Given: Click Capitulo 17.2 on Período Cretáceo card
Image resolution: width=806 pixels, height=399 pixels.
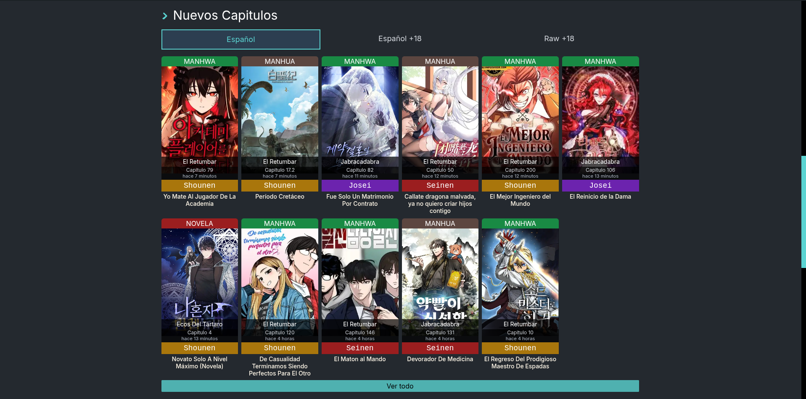Looking at the screenshot, I should click(x=280, y=170).
